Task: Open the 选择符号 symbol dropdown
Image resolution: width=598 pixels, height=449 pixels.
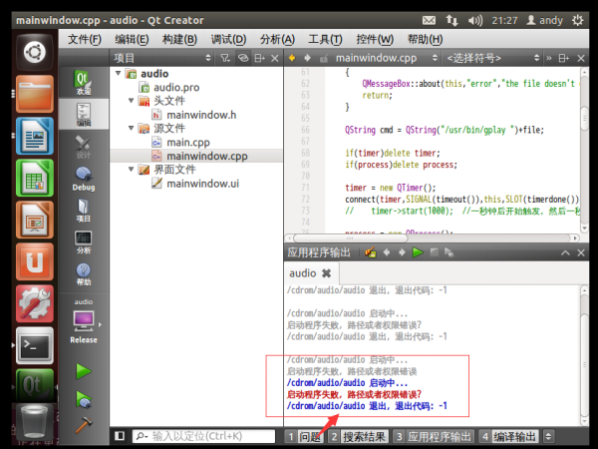Action: (x=478, y=58)
